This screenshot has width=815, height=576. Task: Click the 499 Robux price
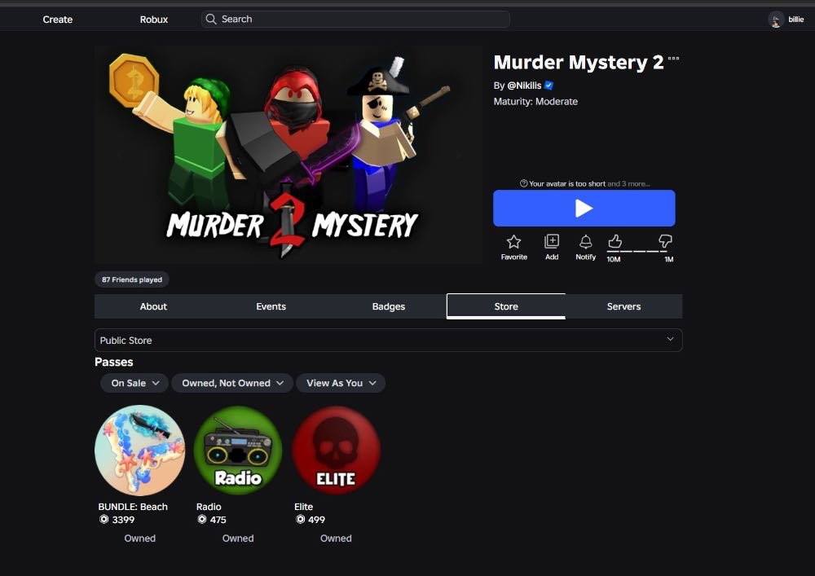(316, 520)
